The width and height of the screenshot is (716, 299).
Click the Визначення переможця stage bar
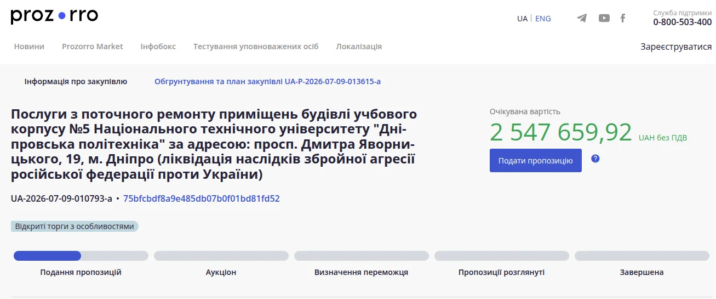point(362,256)
